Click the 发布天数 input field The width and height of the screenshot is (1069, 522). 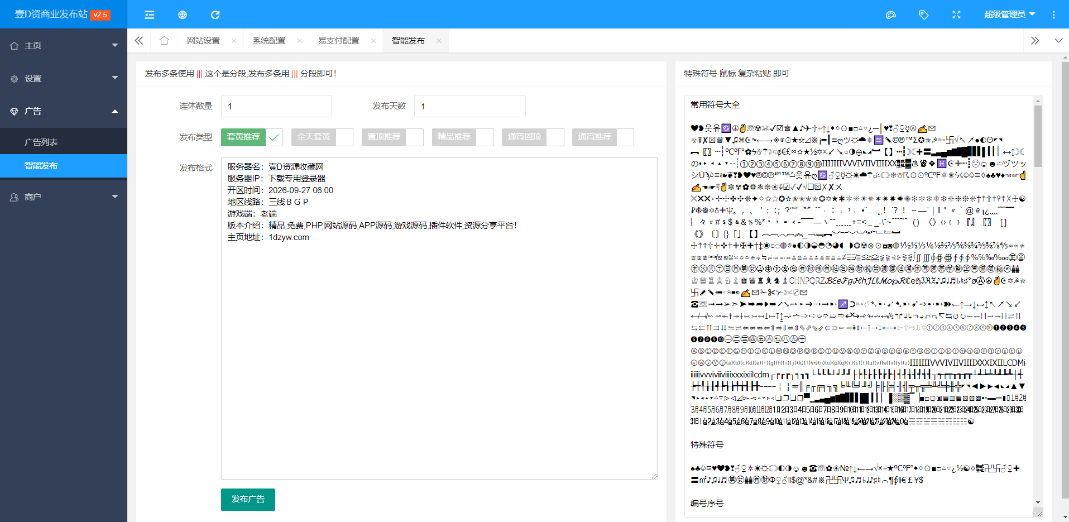[x=469, y=106]
